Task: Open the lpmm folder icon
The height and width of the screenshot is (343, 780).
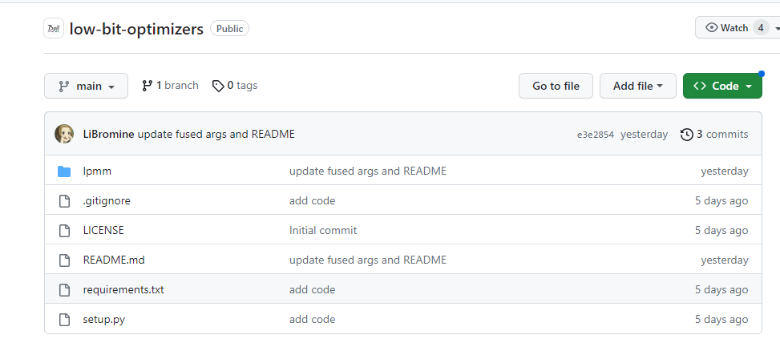Action: (x=64, y=171)
